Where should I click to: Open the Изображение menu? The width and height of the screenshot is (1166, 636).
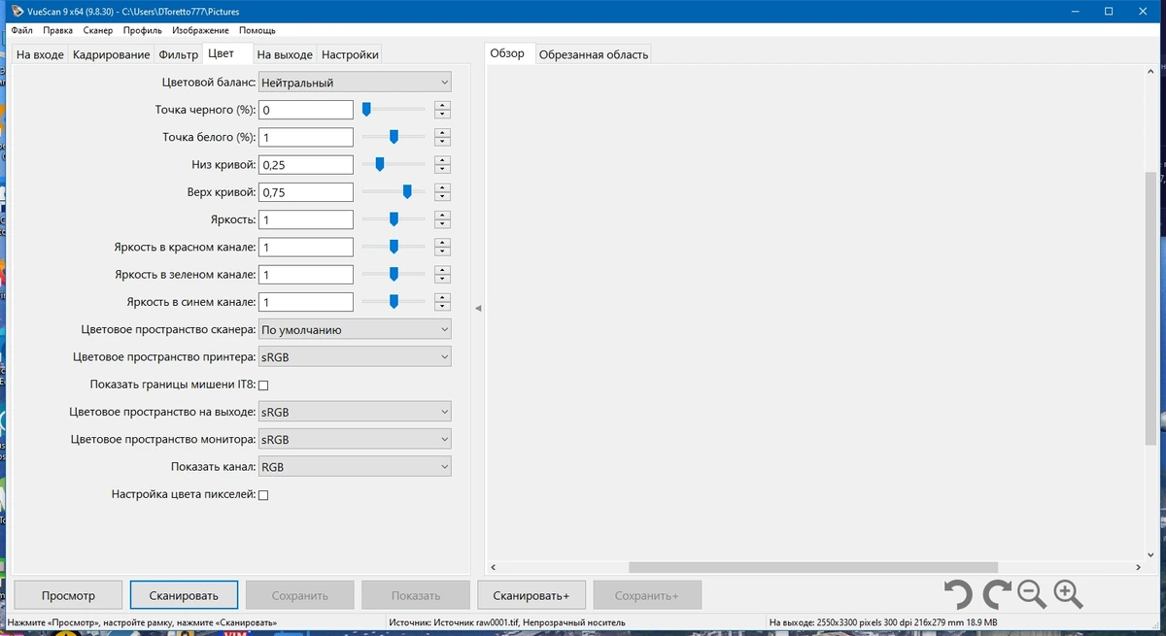[x=201, y=31]
